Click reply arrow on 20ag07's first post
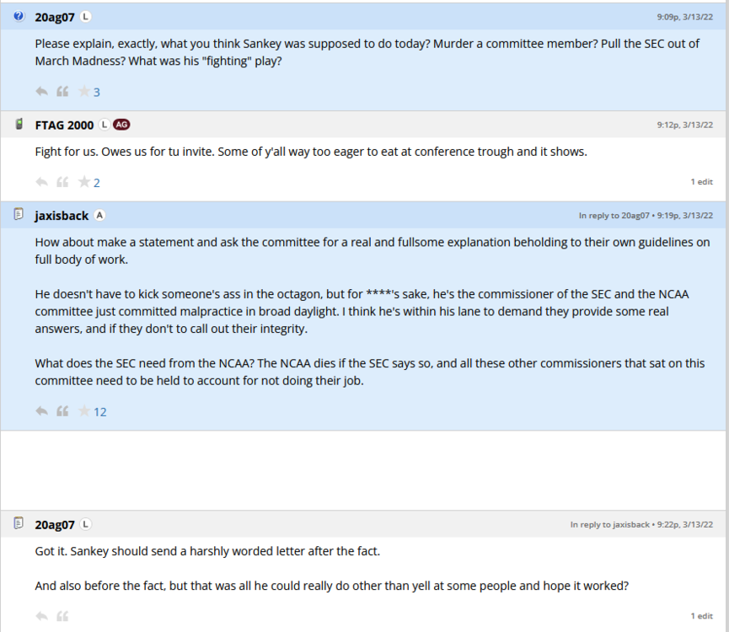The height and width of the screenshot is (632, 729). point(41,92)
